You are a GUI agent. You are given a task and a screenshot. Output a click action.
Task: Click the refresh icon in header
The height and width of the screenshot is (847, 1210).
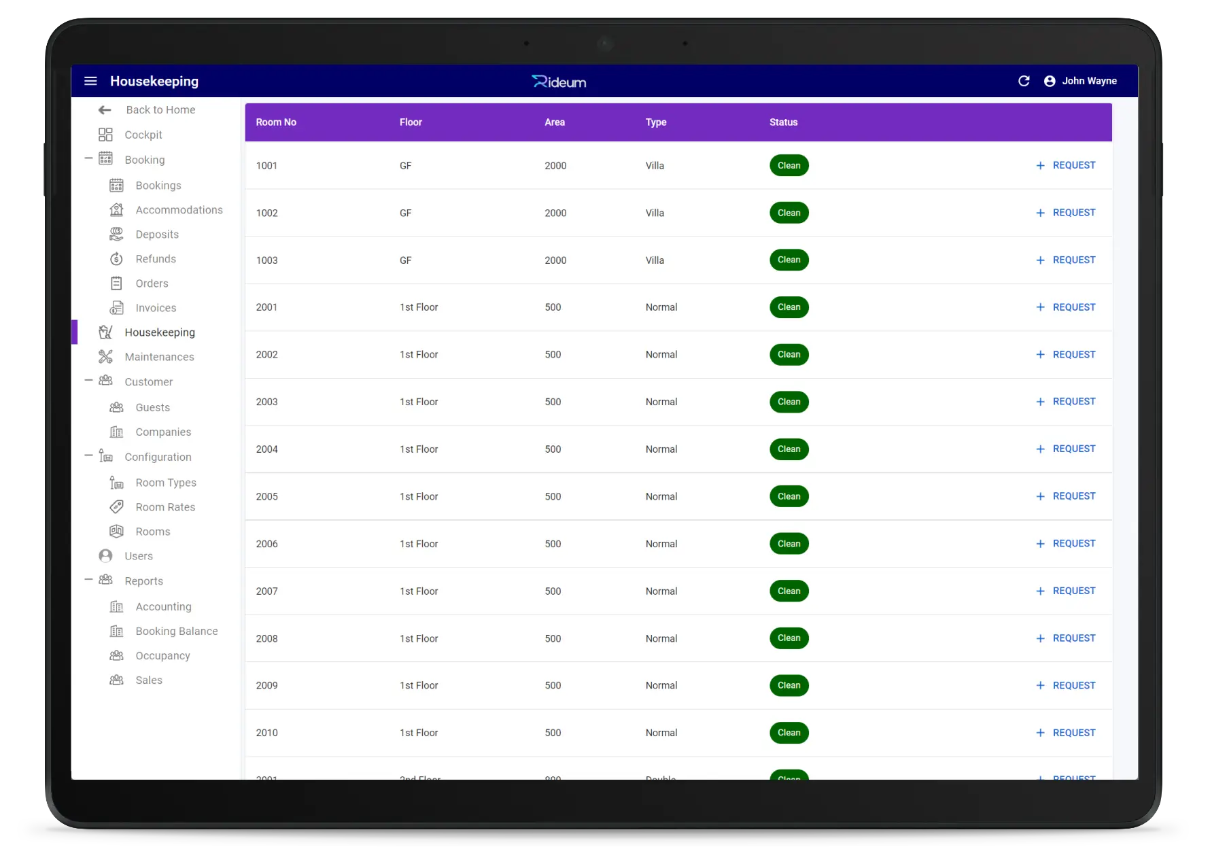(1024, 81)
